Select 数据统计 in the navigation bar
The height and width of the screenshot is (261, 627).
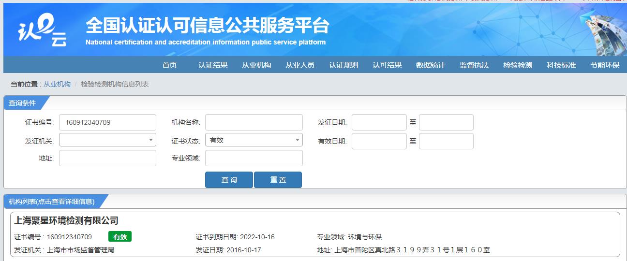tap(431, 65)
